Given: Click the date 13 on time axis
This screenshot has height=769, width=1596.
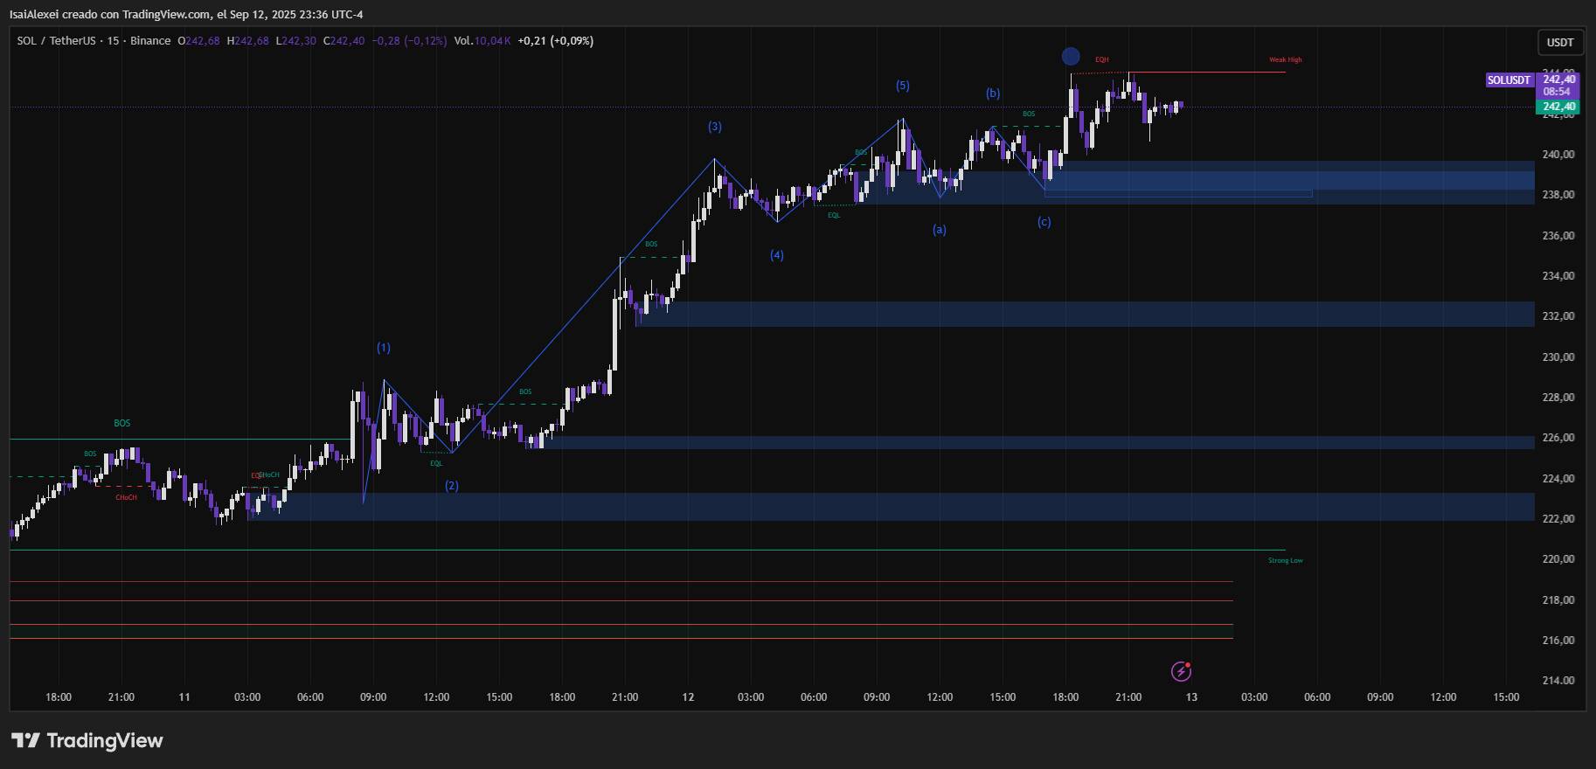Looking at the screenshot, I should click(x=1191, y=697).
